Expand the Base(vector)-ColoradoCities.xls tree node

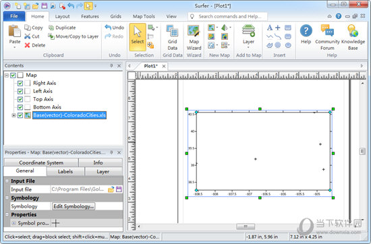point(13,115)
